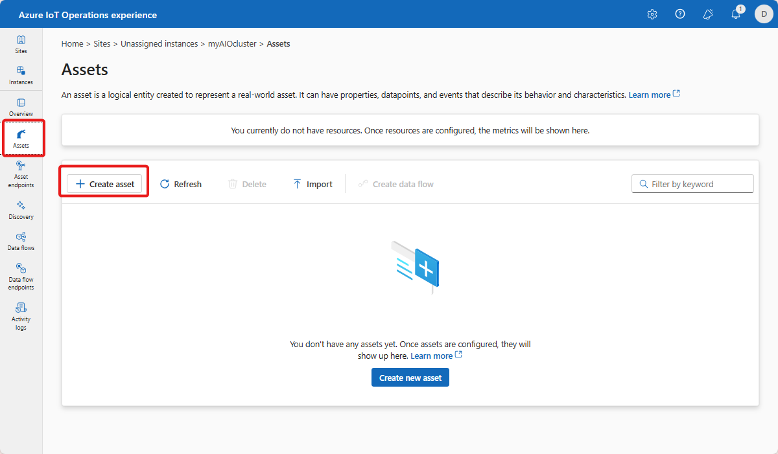Follow Learn more link under empty state
Viewport: 778px width, 454px height.
click(x=436, y=356)
